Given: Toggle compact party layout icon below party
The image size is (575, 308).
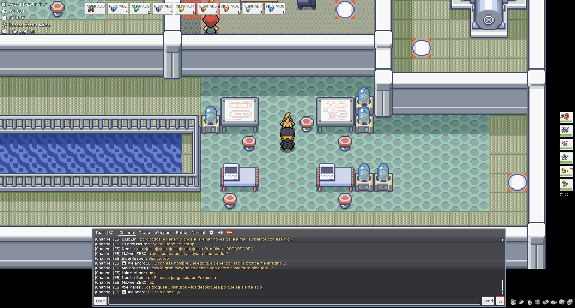Looking at the screenshot, I should 562,194.
